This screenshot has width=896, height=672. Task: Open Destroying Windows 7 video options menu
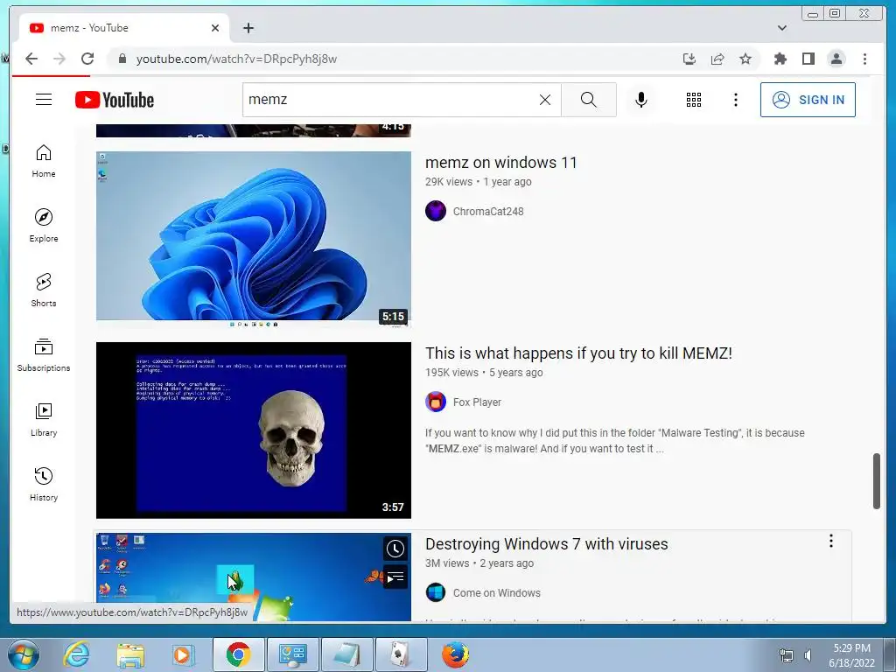[831, 541]
